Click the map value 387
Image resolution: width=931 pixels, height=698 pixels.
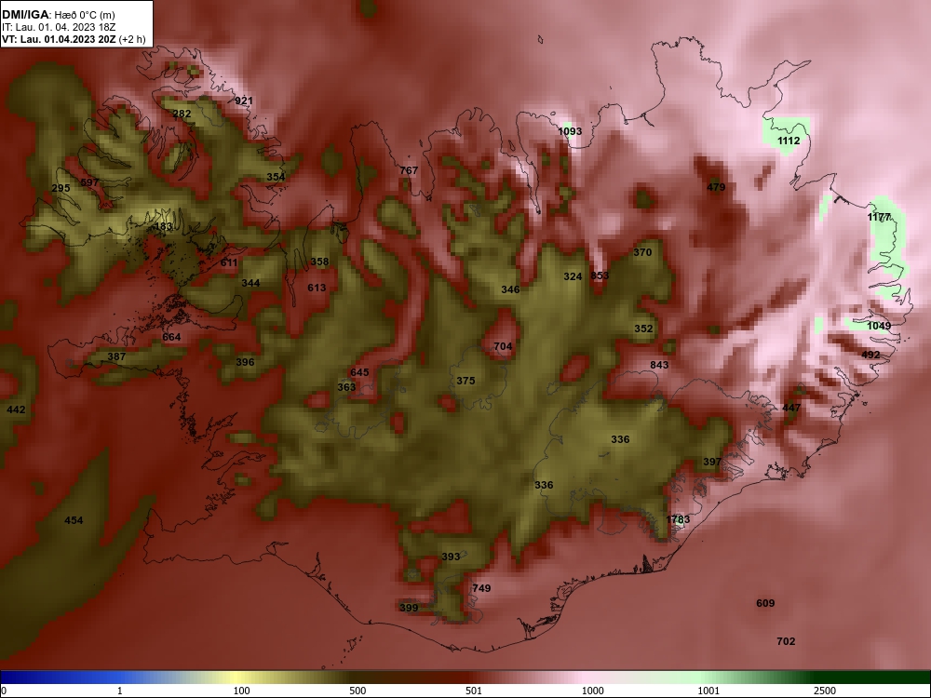(116, 356)
